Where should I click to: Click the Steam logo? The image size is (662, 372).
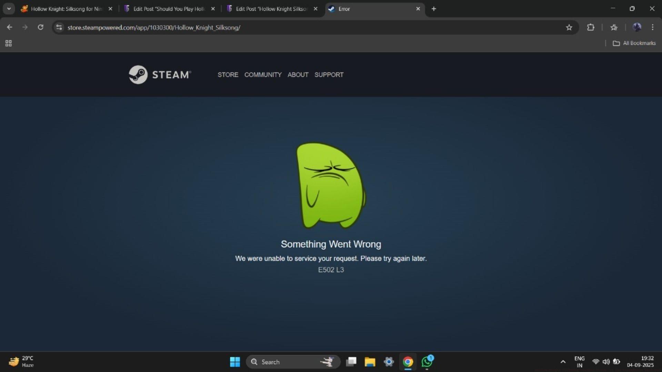(138, 74)
